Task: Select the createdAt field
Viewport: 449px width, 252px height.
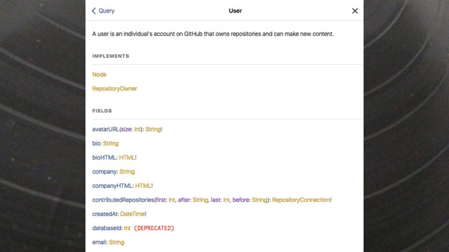Action: coord(105,214)
